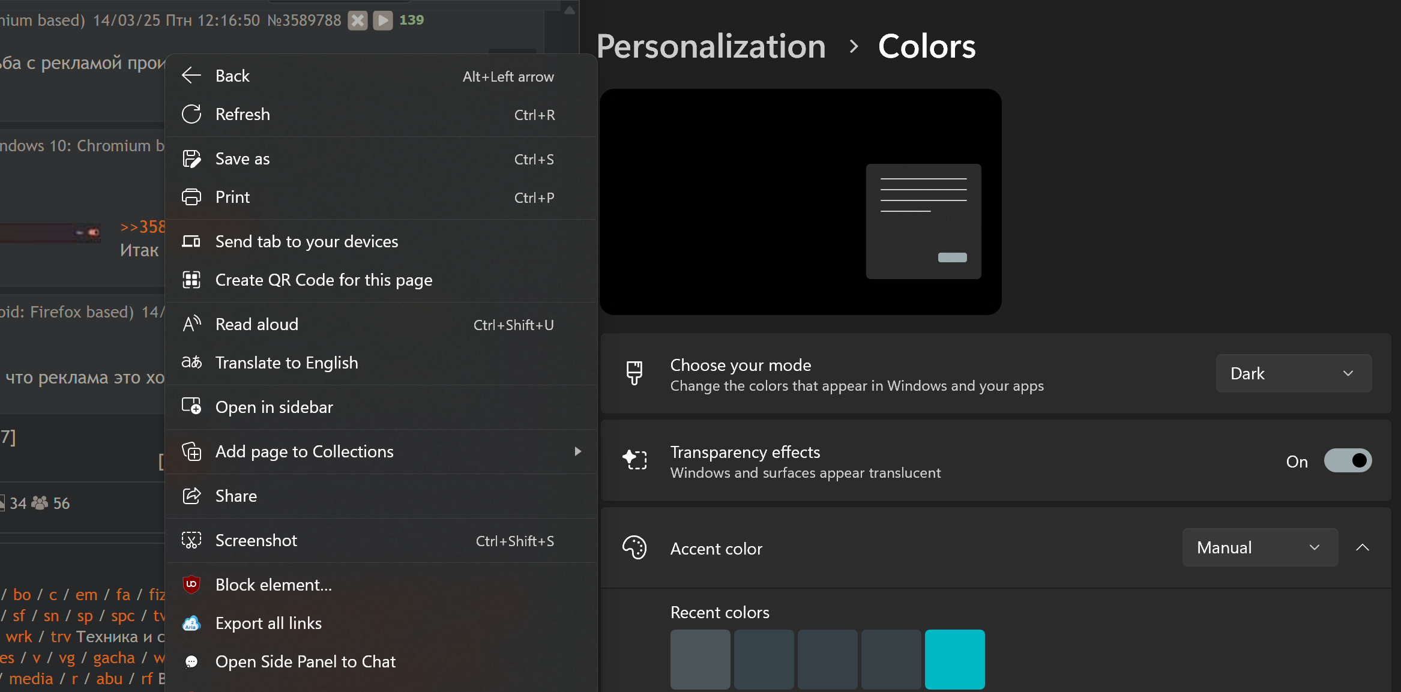This screenshot has height=692, width=1401.
Task: Click the Open in sidebar icon
Action: click(x=191, y=406)
